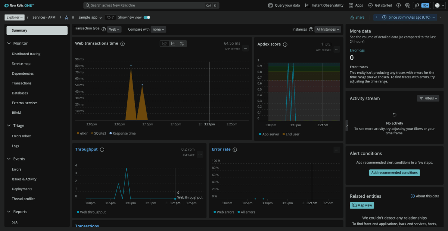Switch to area chart view
This screenshot has height=231, width=448.
pos(165,44)
